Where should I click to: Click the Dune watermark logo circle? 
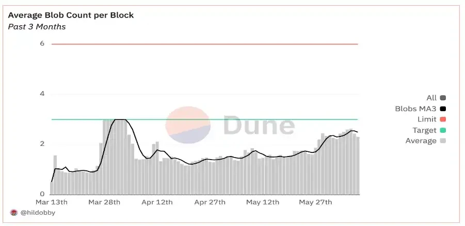188,126
